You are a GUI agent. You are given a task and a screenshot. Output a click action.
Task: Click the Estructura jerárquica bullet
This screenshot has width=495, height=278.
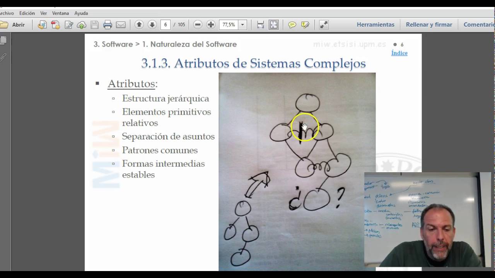166,98
